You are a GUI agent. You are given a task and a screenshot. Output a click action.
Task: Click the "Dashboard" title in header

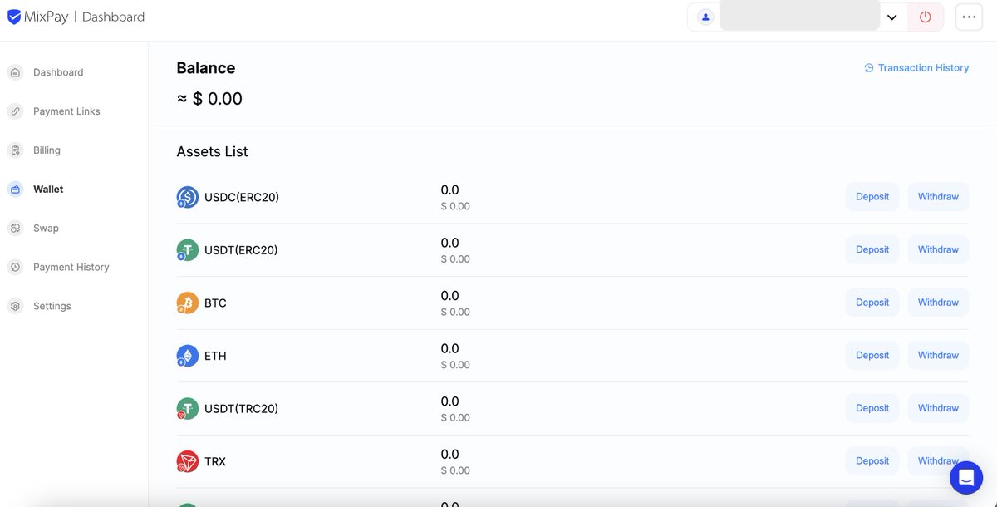(113, 17)
